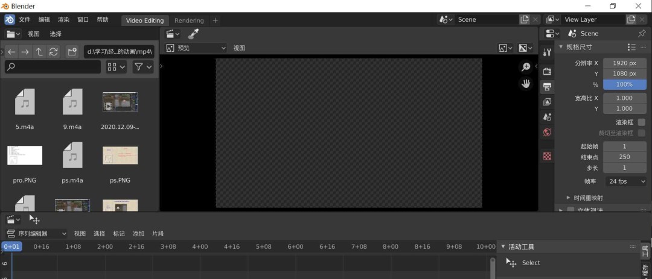This screenshot has width=652, height=279.
Task: Open the Scene properties tab
Action: coord(547,117)
